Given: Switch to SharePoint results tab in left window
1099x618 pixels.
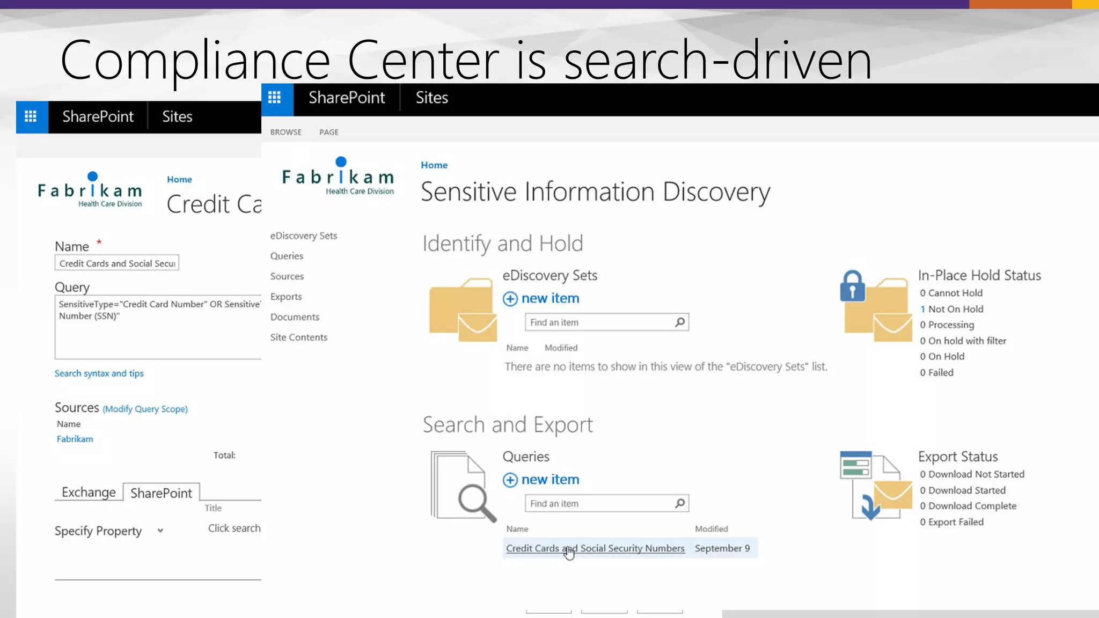Looking at the screenshot, I should pyautogui.click(x=161, y=492).
